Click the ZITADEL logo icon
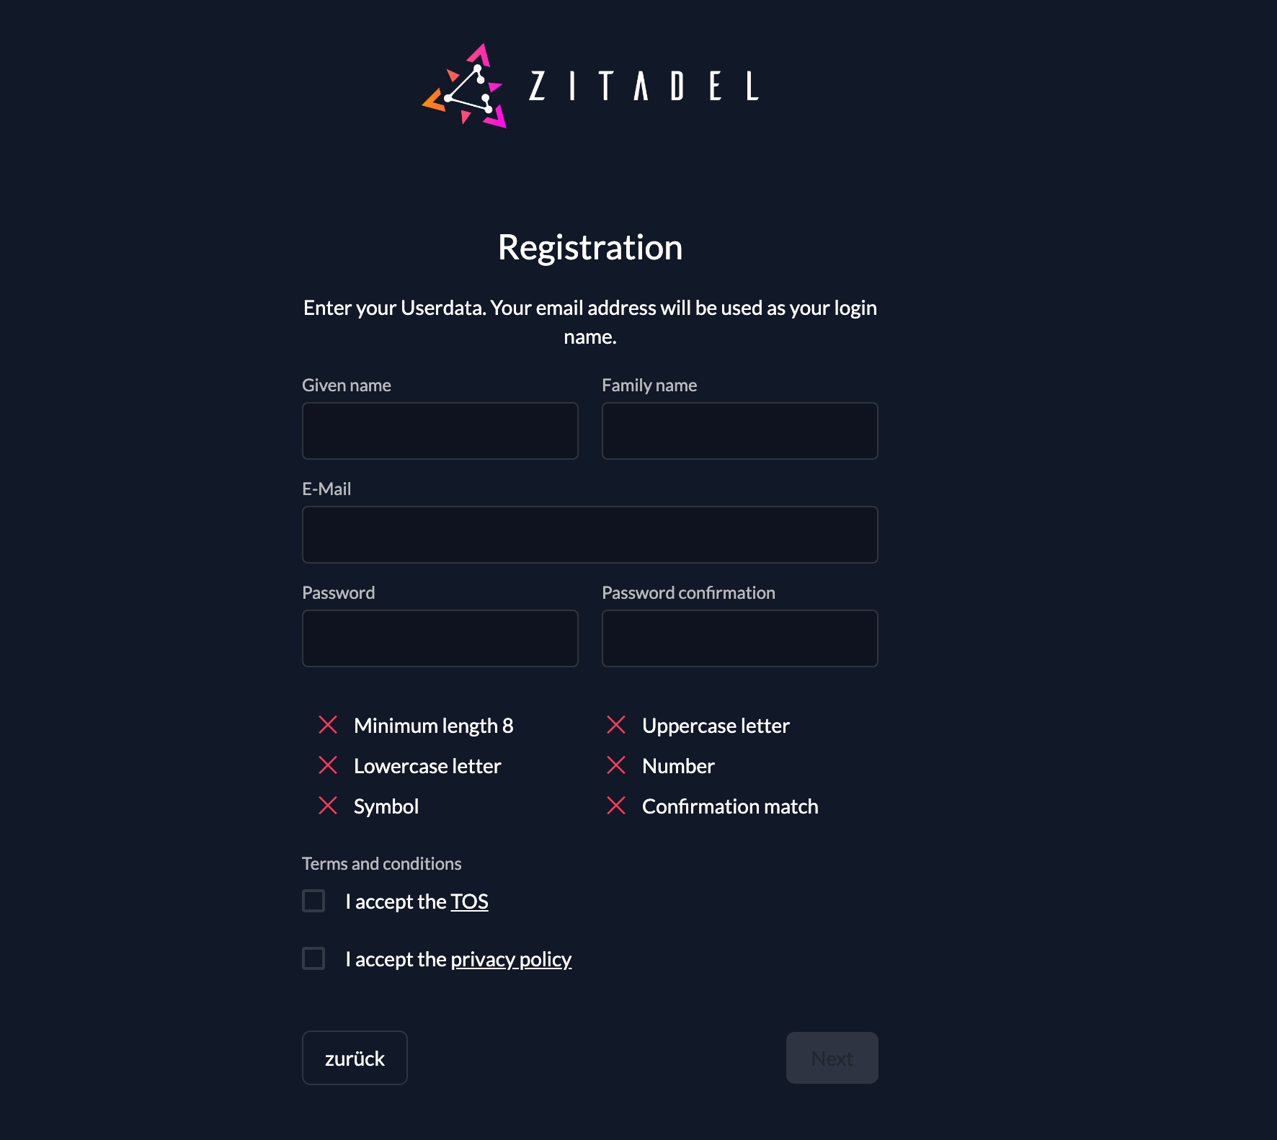This screenshot has height=1140, width=1277. point(465,86)
